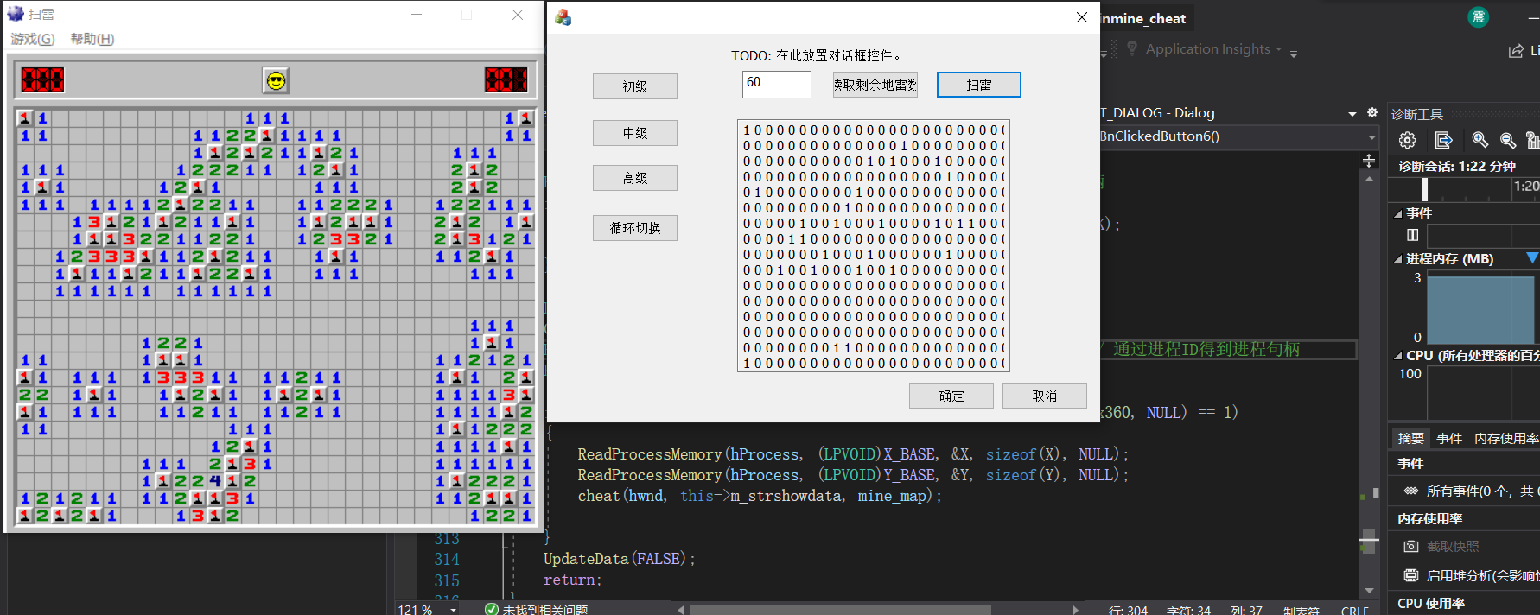Switch to the 内存使用率 tab

pos(1506,438)
